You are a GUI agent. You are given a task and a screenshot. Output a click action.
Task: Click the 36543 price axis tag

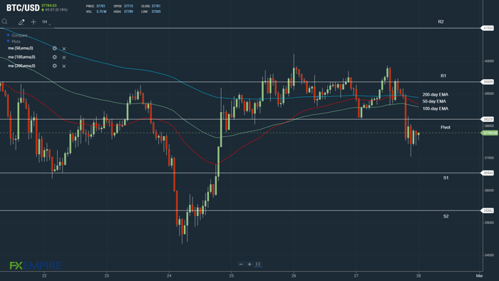click(488, 173)
